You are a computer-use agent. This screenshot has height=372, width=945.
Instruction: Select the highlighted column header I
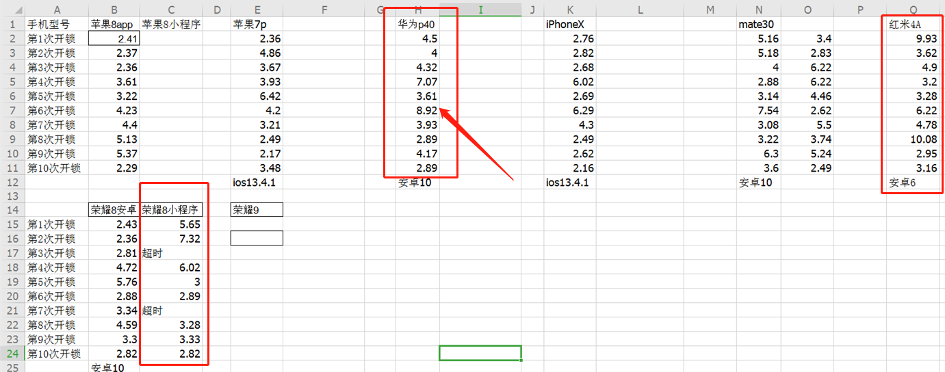(480, 10)
